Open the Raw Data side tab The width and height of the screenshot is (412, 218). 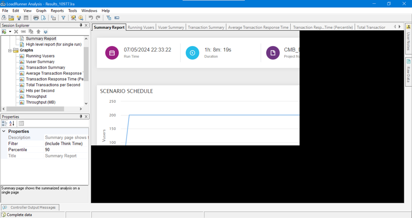pyautogui.click(x=408, y=72)
